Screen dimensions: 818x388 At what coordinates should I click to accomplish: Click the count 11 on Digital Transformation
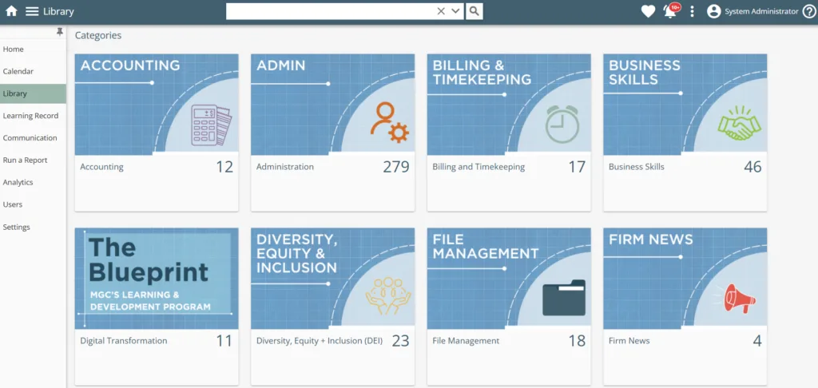pyautogui.click(x=224, y=341)
